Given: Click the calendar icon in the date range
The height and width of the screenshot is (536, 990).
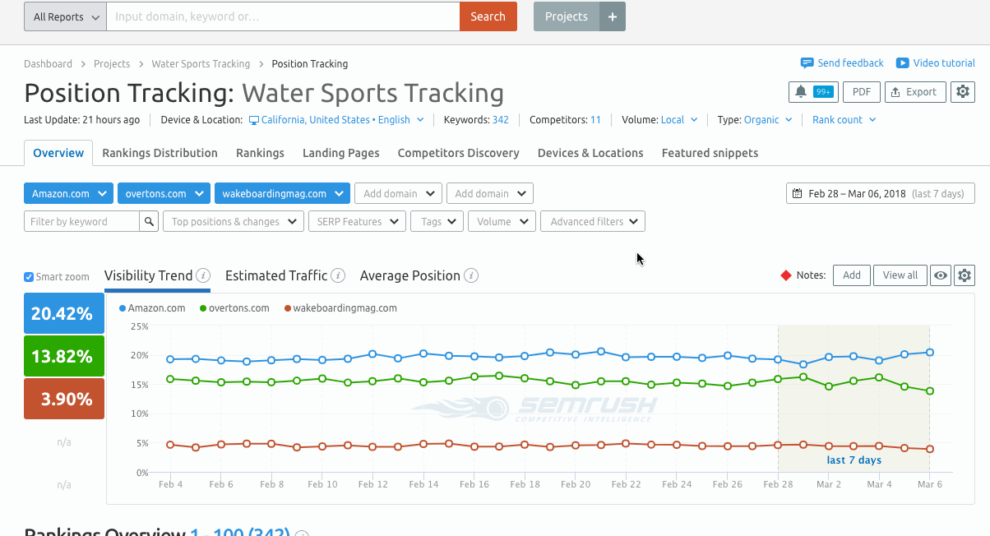Looking at the screenshot, I should tap(796, 192).
